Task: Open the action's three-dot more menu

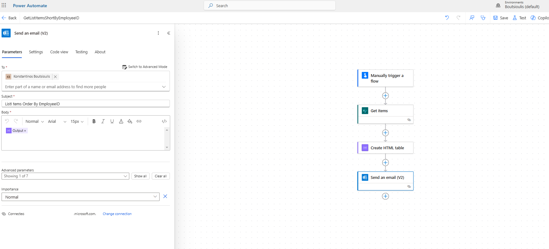Action: coord(158,33)
